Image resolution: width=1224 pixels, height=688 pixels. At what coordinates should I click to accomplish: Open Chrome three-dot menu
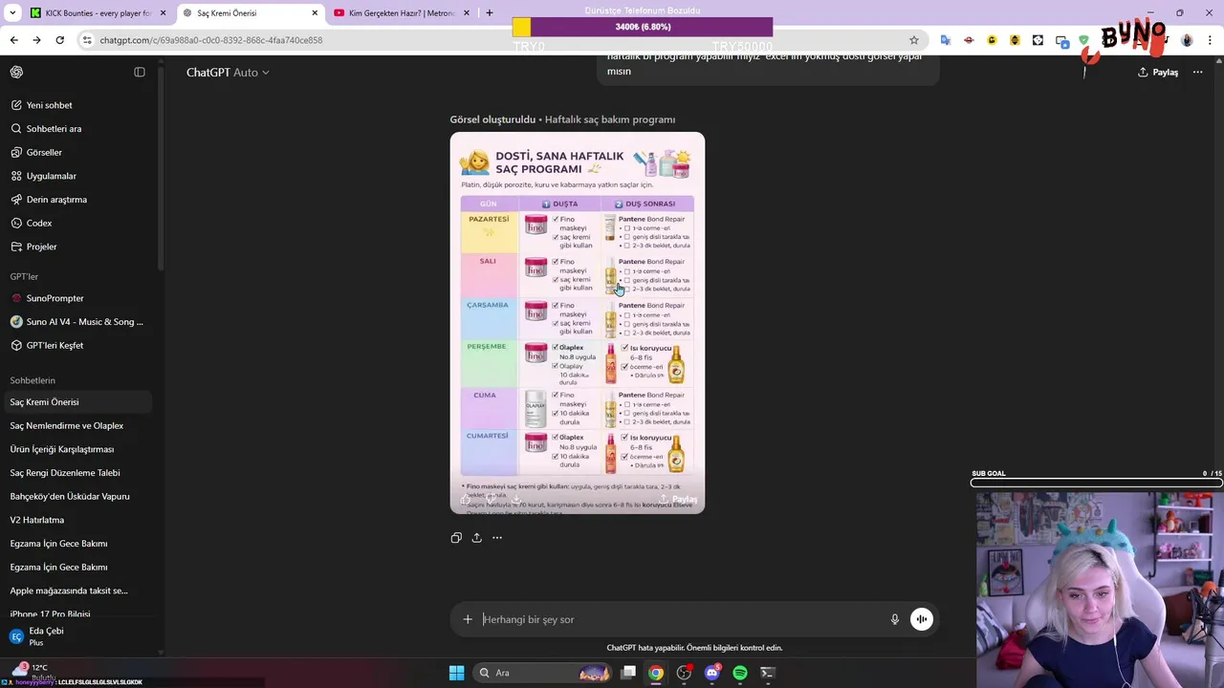coord(1210,40)
